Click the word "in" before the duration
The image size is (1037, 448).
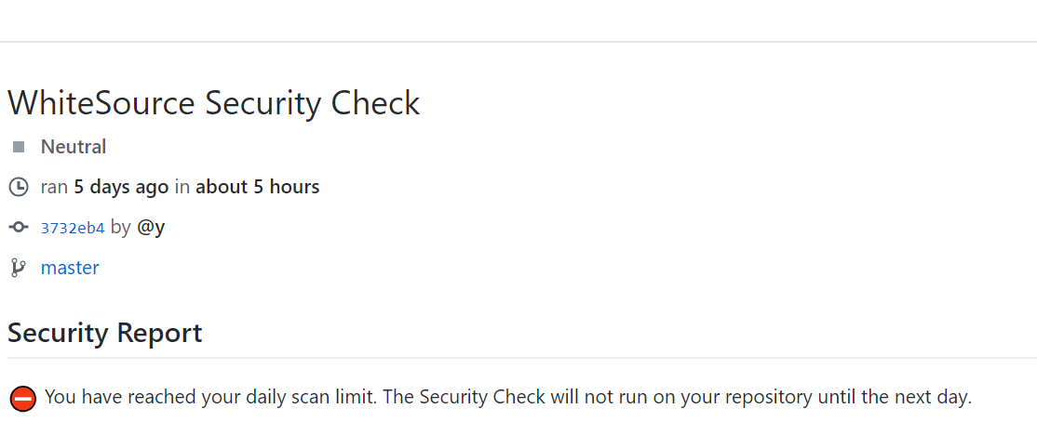[x=182, y=187]
